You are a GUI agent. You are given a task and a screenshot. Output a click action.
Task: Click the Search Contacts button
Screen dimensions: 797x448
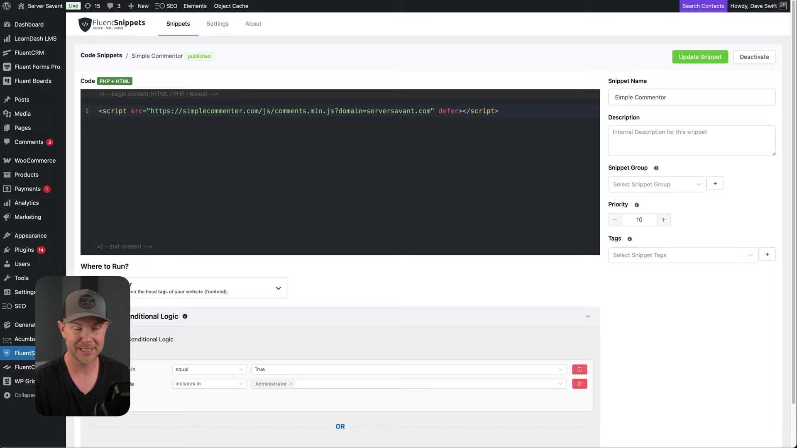[x=703, y=6]
